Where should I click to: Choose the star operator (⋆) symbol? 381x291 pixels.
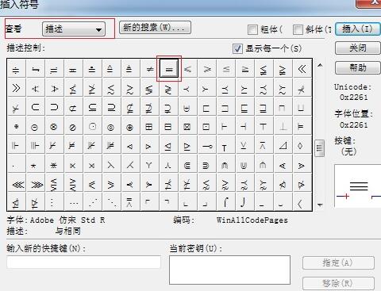point(36,164)
